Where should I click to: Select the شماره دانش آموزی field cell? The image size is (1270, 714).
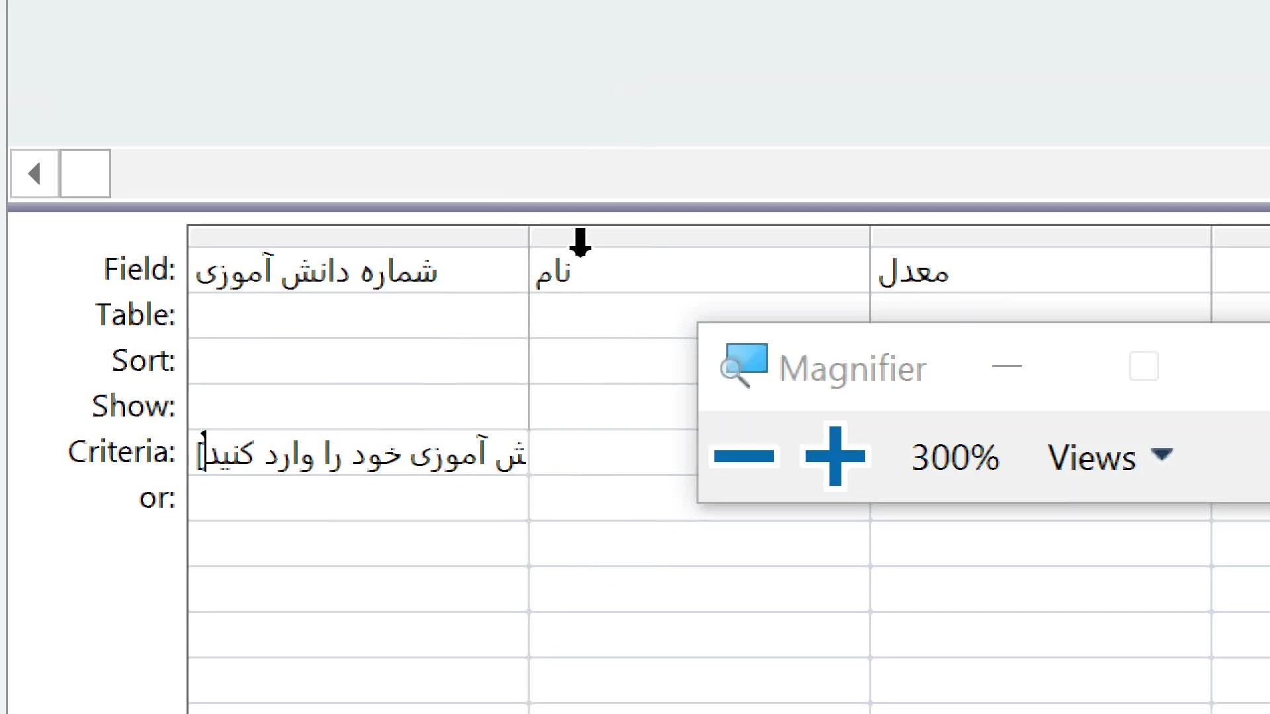[358, 270]
